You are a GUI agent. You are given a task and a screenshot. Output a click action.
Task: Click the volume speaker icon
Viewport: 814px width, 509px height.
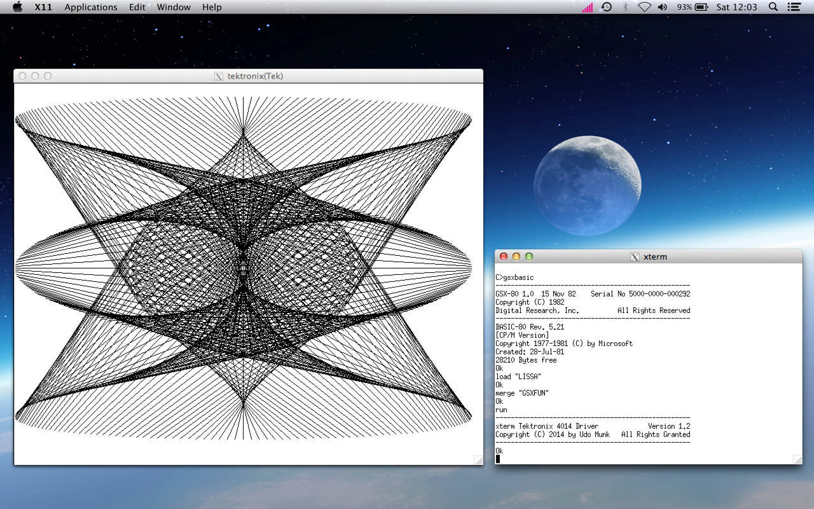pos(663,7)
